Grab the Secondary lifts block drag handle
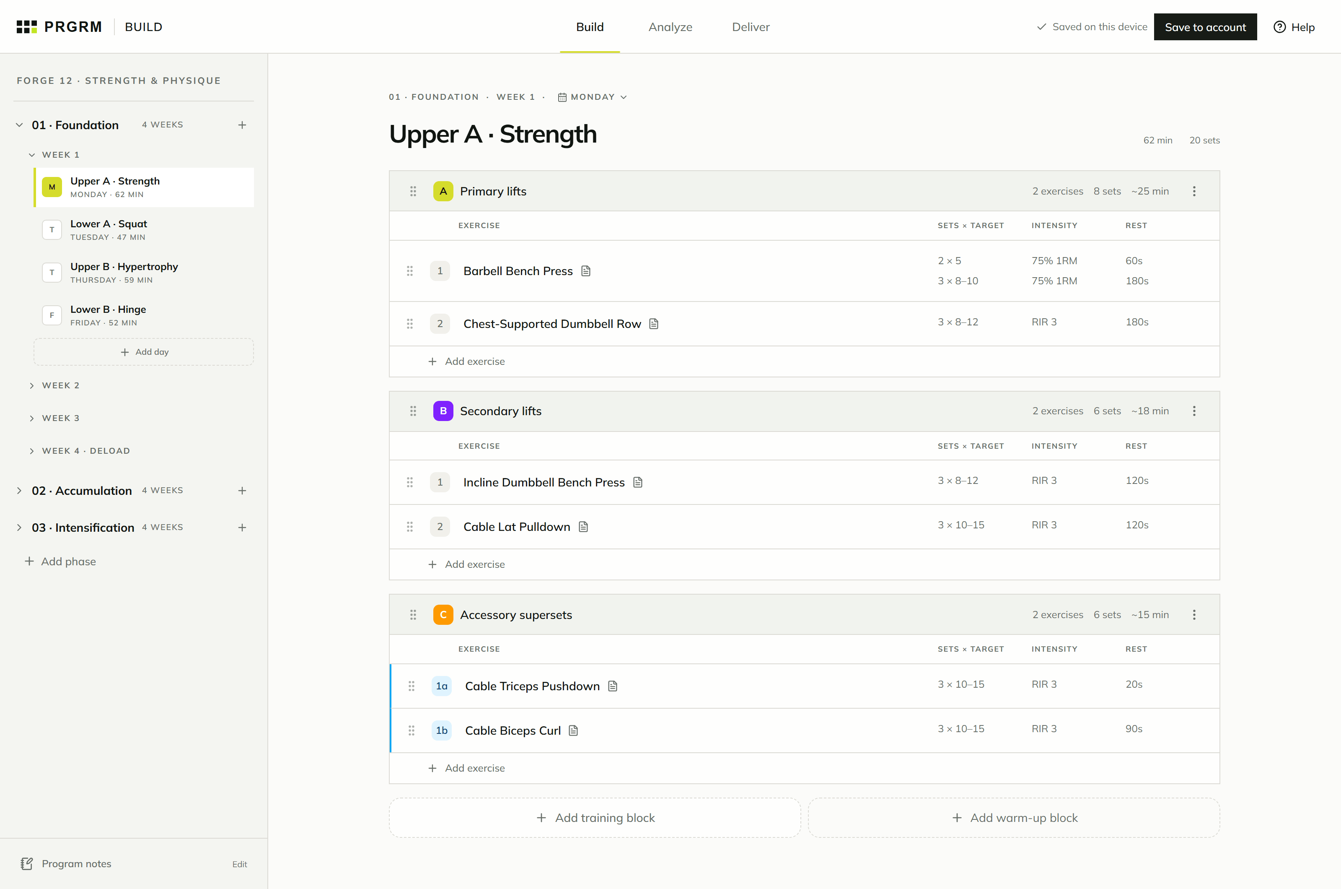 pos(413,411)
